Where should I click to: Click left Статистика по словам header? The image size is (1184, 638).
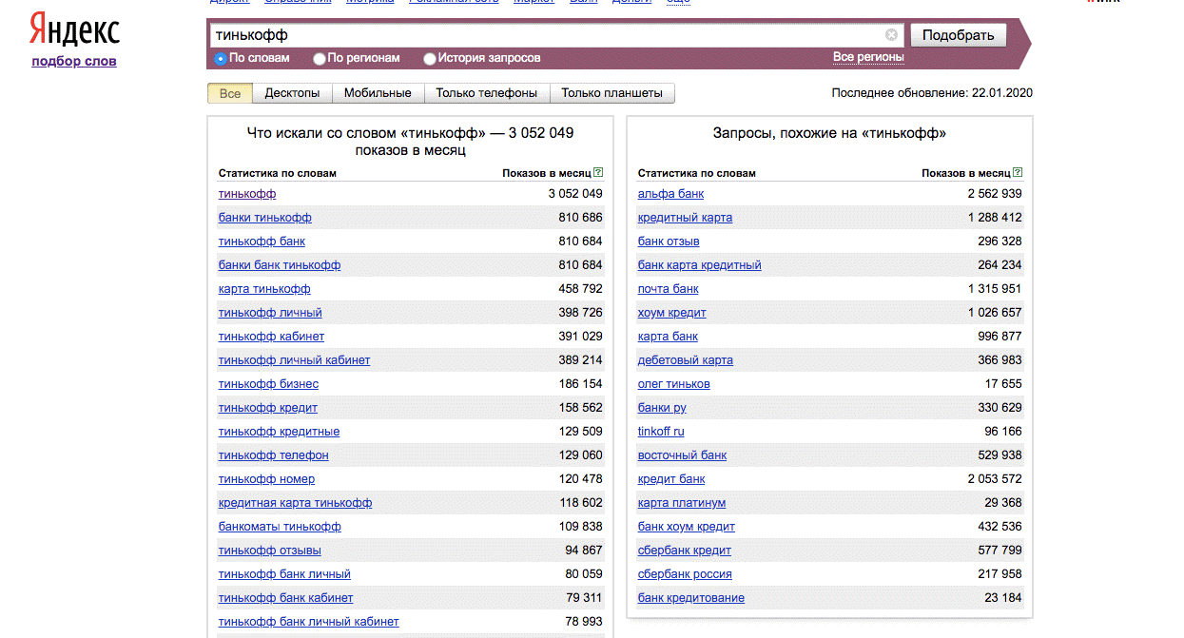(x=278, y=173)
